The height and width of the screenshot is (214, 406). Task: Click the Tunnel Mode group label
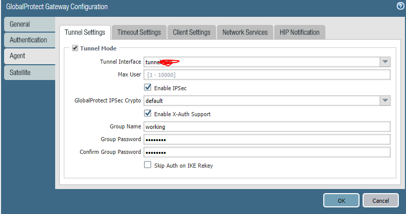[98, 48]
